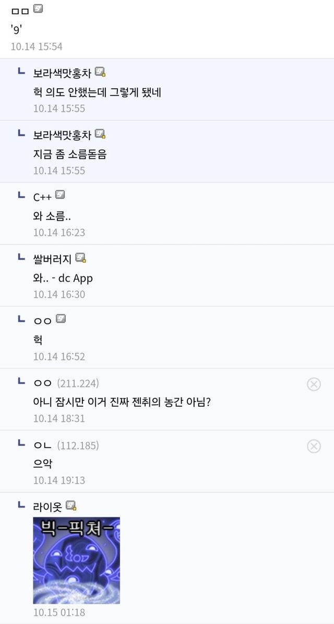334x624 pixels.
Task: Click the comment text '와 소름..'
Action: click(x=52, y=216)
